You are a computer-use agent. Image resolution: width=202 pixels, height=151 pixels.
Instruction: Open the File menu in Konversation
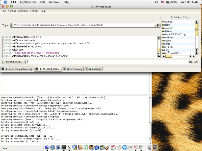(x=4, y=11)
